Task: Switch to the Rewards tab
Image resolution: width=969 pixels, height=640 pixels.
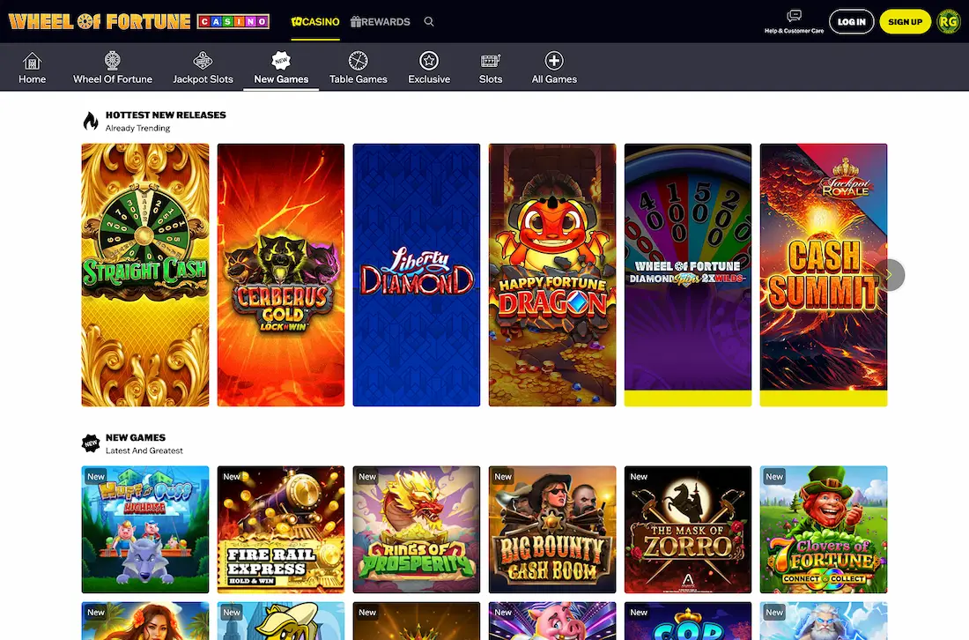Action: pos(380,22)
